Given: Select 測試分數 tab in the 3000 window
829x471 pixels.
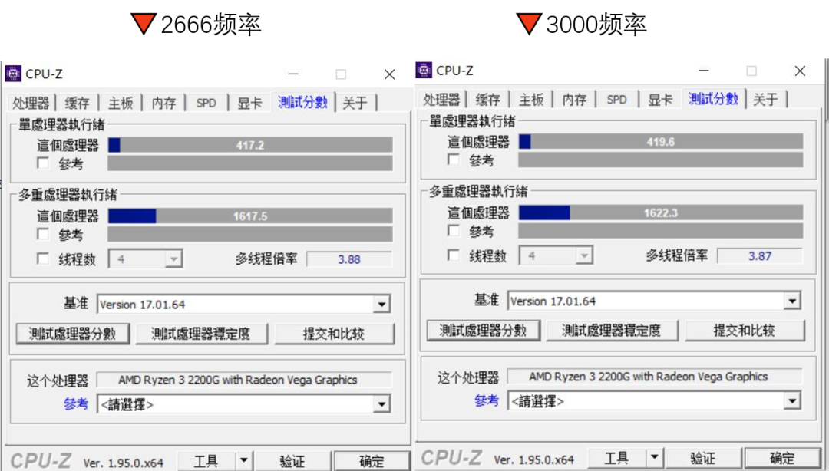Looking at the screenshot, I should [713, 98].
